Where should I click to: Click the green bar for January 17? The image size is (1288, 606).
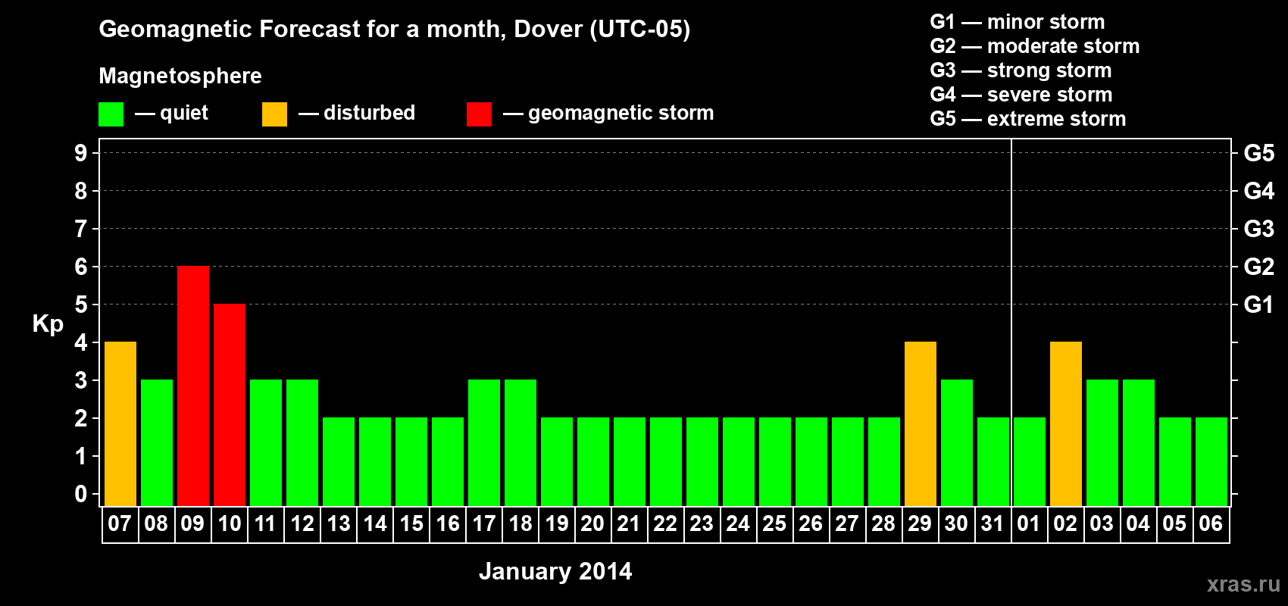point(484,442)
